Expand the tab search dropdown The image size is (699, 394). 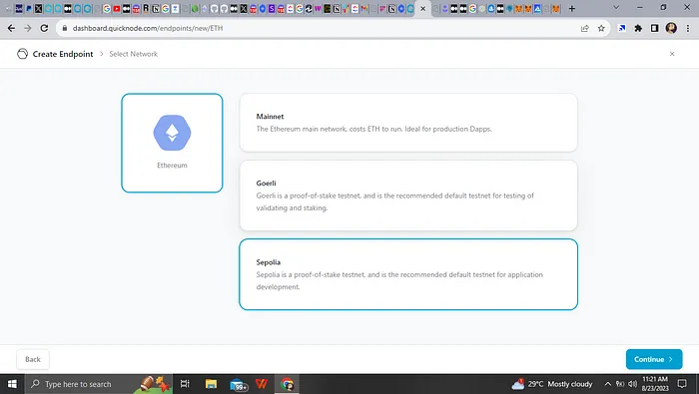pyautogui.click(x=616, y=8)
